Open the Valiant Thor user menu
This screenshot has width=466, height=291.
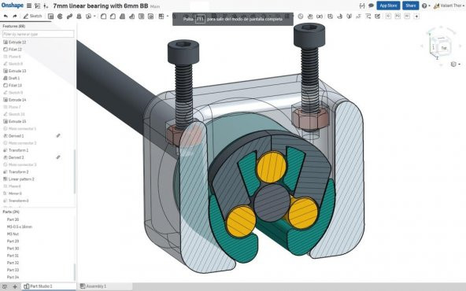pyautogui.click(x=449, y=6)
